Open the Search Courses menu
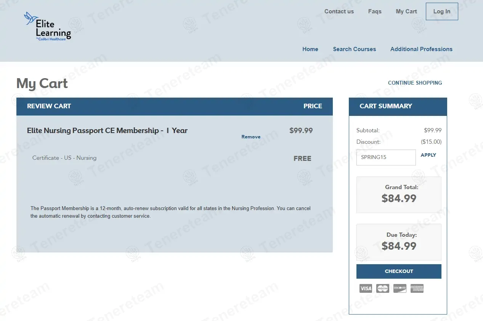The image size is (483, 321). pyautogui.click(x=355, y=49)
